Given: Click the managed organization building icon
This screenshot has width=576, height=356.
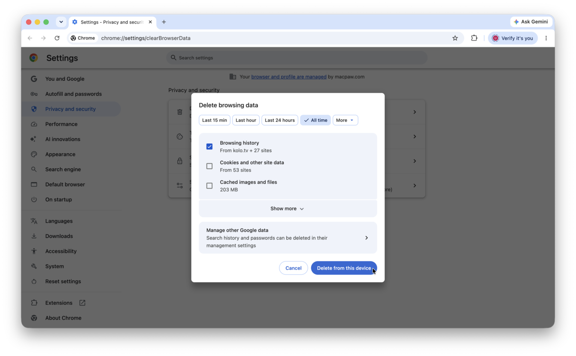Looking at the screenshot, I should click(233, 77).
